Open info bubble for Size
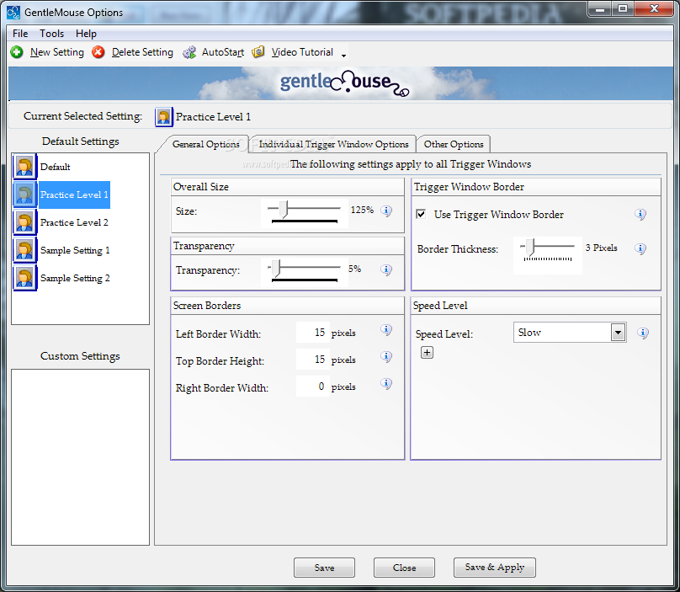This screenshot has width=680, height=592. point(386,211)
